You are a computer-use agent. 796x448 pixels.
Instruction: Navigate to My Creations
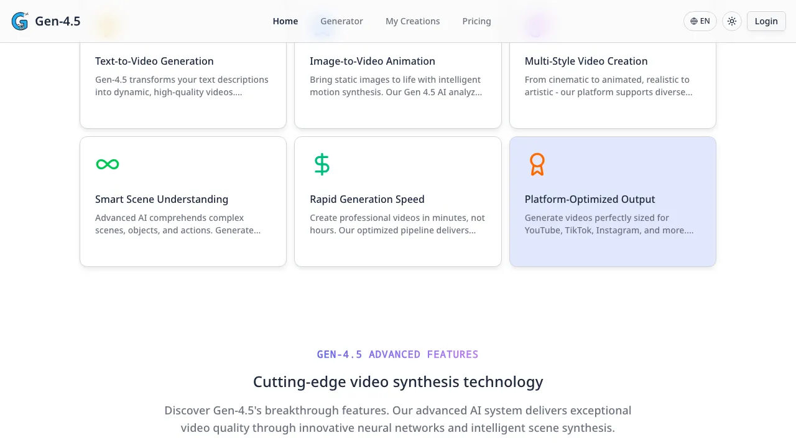point(413,21)
